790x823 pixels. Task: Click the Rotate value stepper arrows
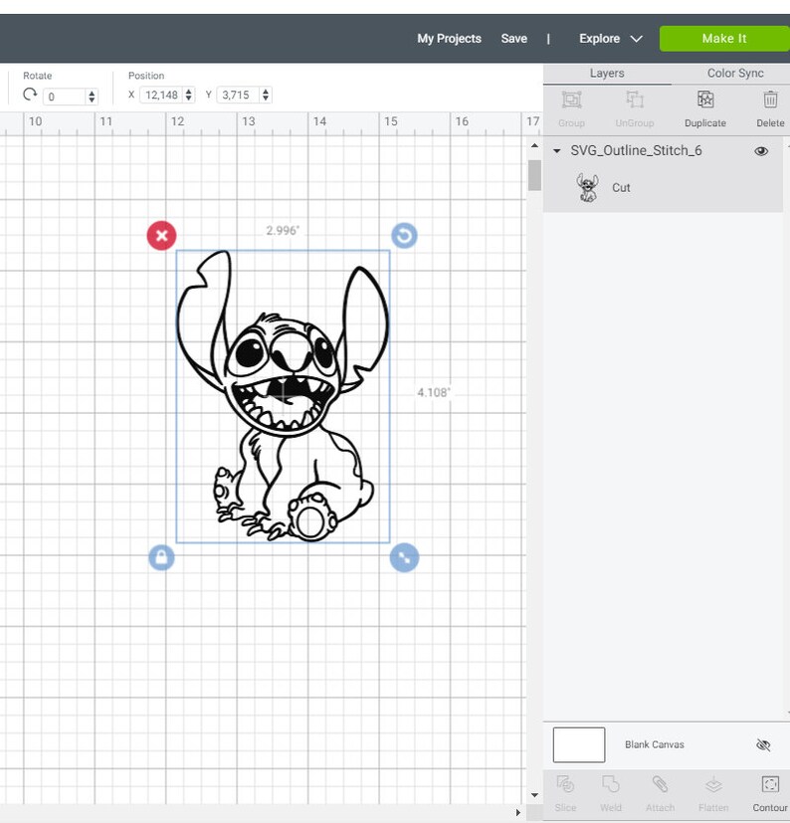(92, 97)
